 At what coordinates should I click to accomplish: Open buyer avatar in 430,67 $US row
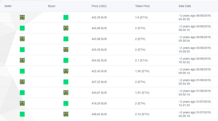[x=66, y=93]
